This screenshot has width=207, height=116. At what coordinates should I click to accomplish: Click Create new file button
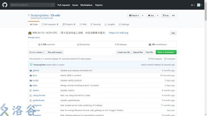(124, 52)
